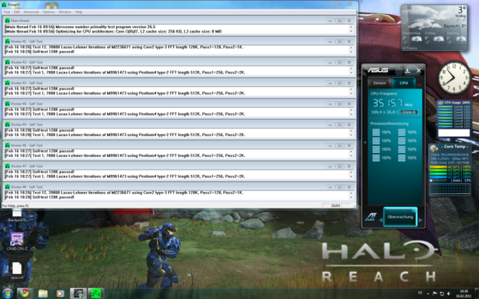479x299 pixels.
Task: Open the Window menu in Prime95
Action: click(x=65, y=12)
